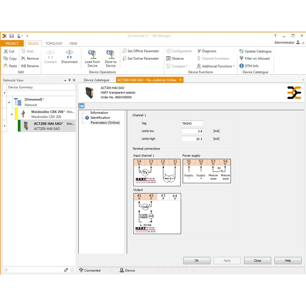This screenshot has height=306, width=306.
Task: Click the row arrow beside ACT20X-HAI-SAO
Action: (x=5, y=126)
